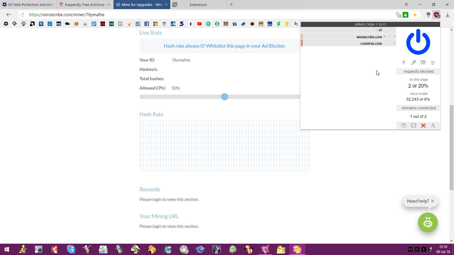The image size is (454, 255).
Task: Click 'Whitelist this page in your Ad Blocker' link
Action: 224,46
